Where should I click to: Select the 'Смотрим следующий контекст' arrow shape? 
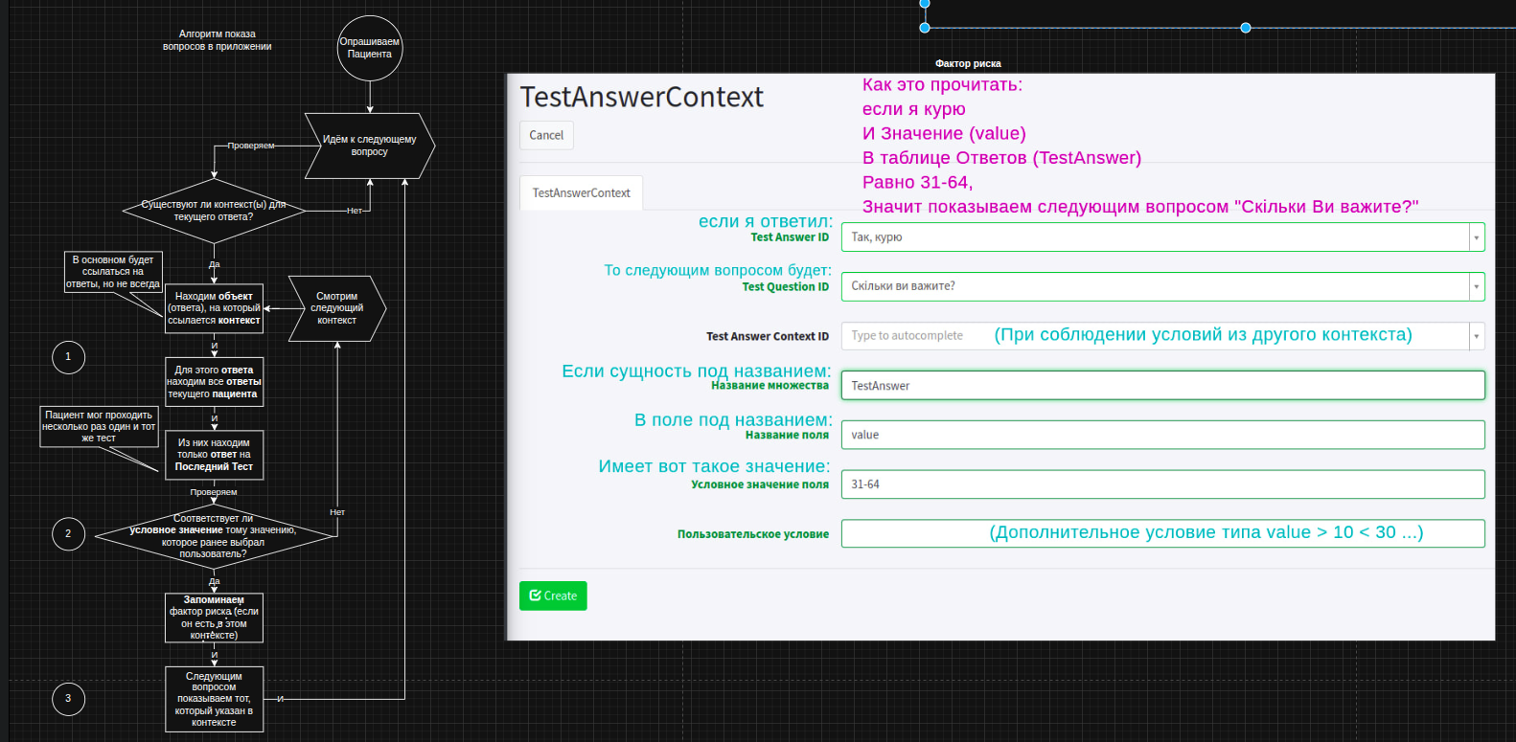pos(336,308)
